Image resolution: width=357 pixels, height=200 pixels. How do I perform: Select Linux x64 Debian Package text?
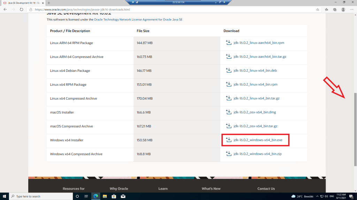[70, 71]
